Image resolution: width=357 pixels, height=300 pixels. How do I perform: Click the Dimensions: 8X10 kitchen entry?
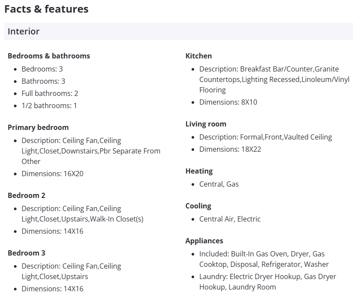(228, 102)
